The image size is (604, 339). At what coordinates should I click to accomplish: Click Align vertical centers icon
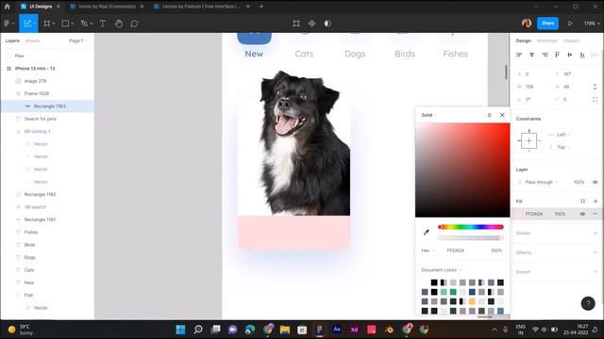570,55
